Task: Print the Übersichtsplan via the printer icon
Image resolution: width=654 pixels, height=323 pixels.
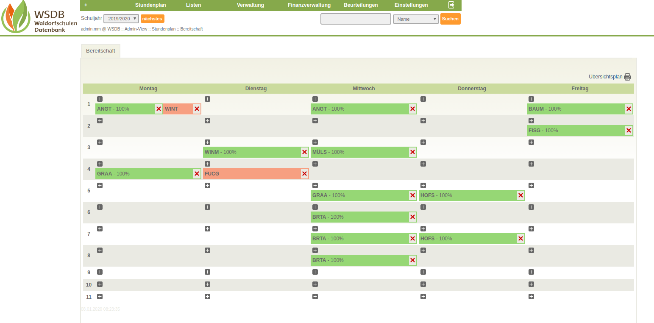Action: pos(627,77)
